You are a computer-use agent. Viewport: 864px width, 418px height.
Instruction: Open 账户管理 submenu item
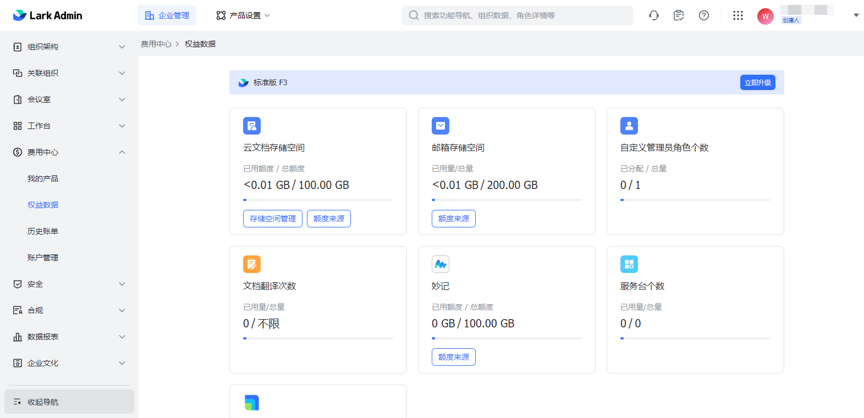click(x=43, y=258)
